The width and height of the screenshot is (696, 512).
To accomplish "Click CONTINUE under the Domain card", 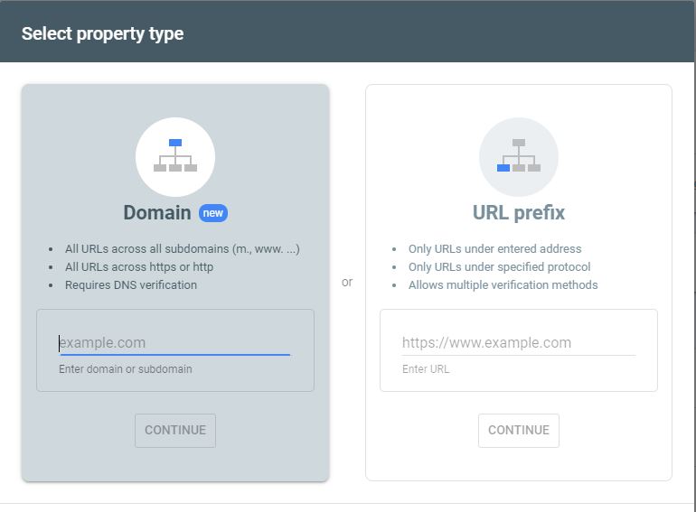I will click(175, 431).
